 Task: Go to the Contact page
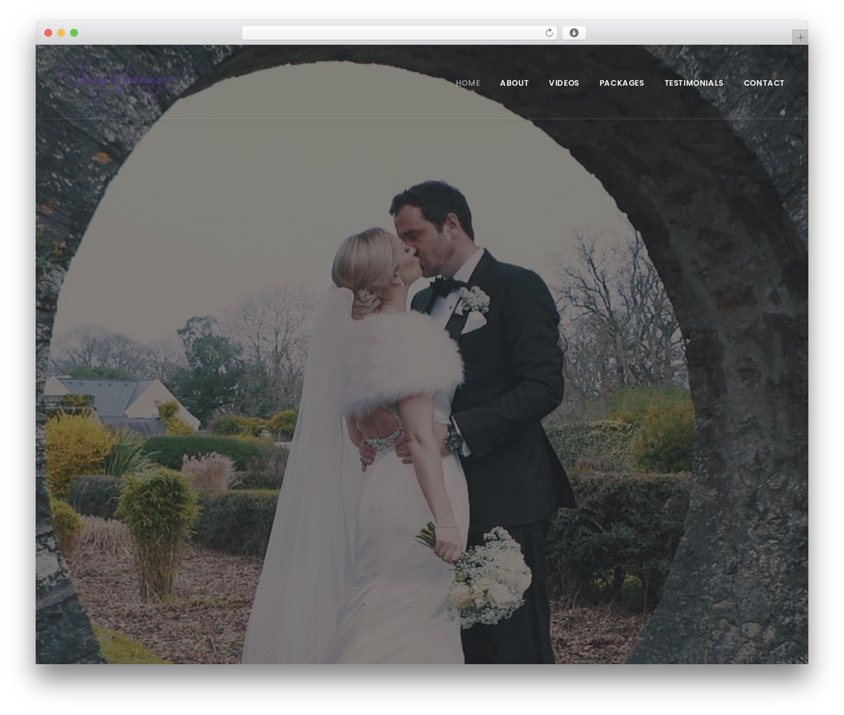coord(764,83)
